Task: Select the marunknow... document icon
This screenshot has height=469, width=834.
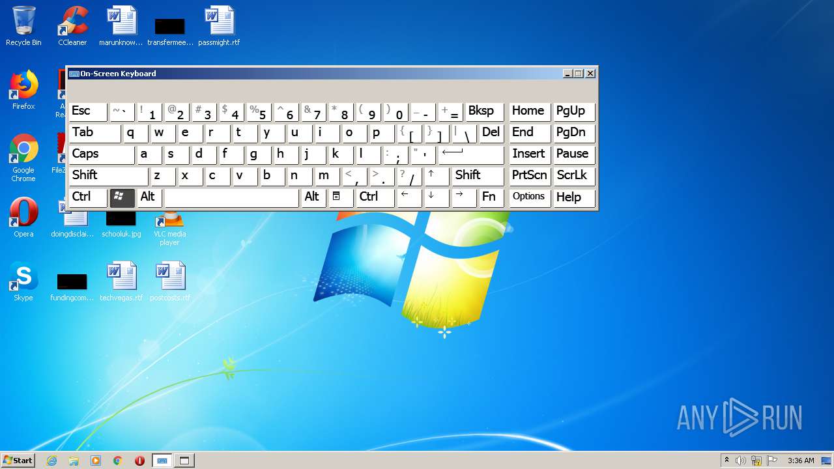Action: (x=121, y=27)
